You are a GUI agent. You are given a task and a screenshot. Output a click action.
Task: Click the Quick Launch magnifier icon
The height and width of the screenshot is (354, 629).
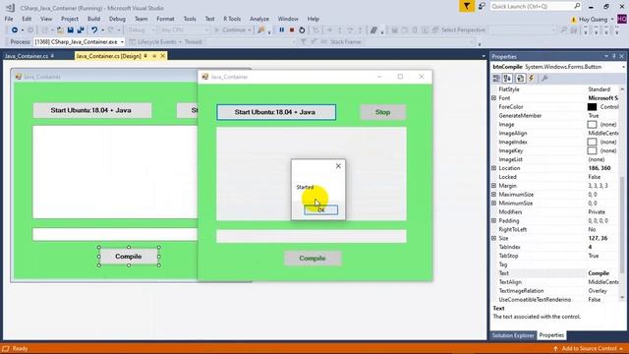(x=577, y=6)
